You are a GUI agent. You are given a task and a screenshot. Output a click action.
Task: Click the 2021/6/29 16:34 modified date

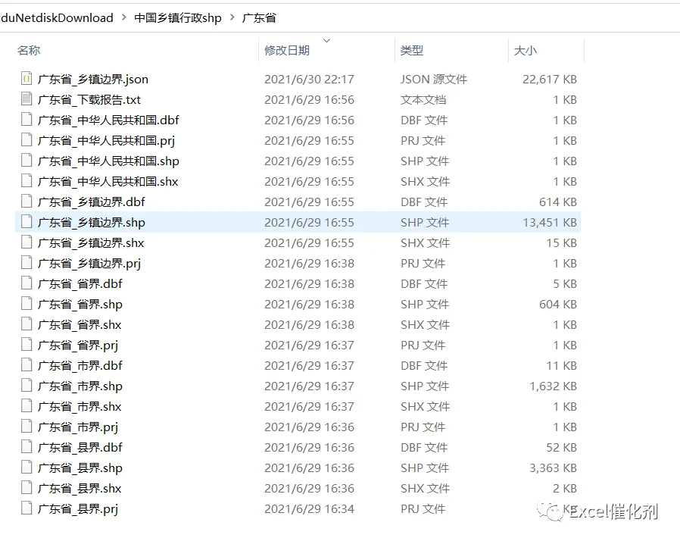309,508
